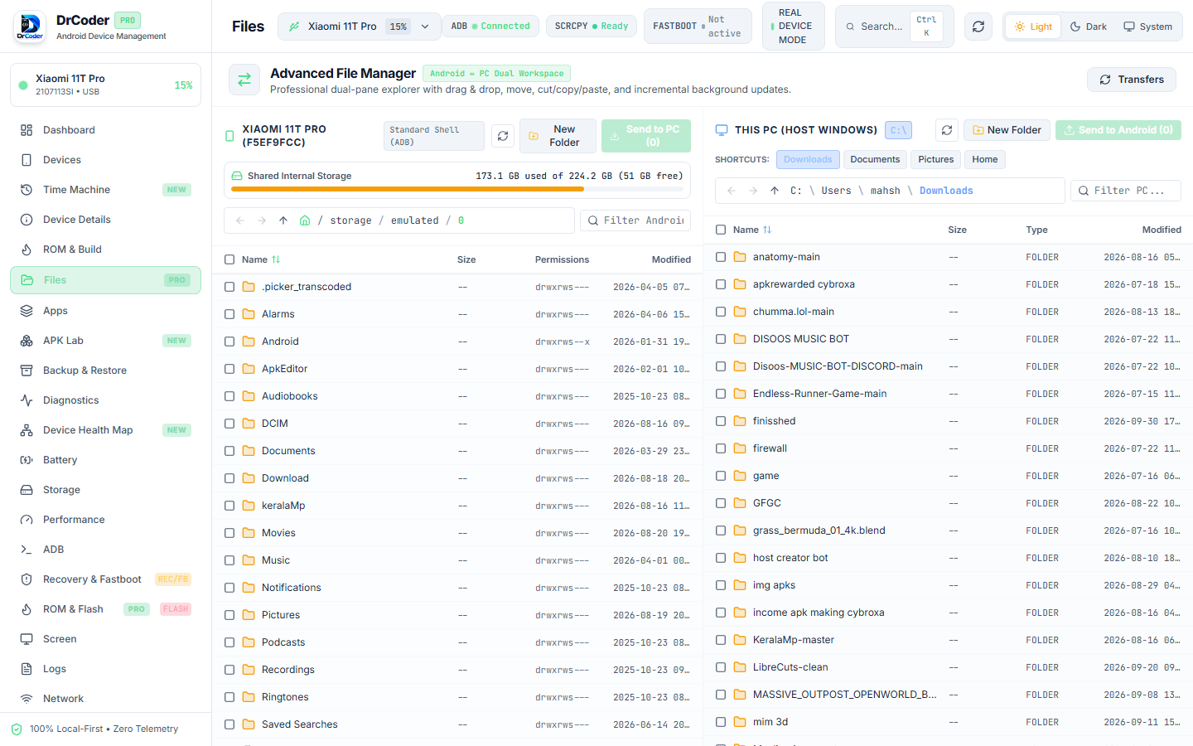Open the Xiaomi 11T Pro device dropdown
The image size is (1193, 746).
[x=359, y=27]
